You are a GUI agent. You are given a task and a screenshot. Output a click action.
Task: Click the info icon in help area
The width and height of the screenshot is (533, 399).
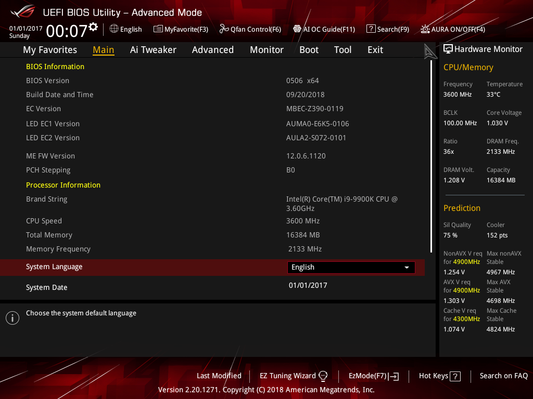tap(12, 318)
